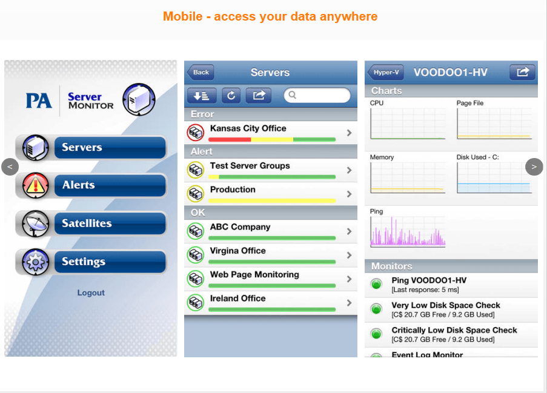Image resolution: width=547 pixels, height=393 pixels.
Task: Click green status dot for Critically Low Disk Space
Action: coord(376,334)
